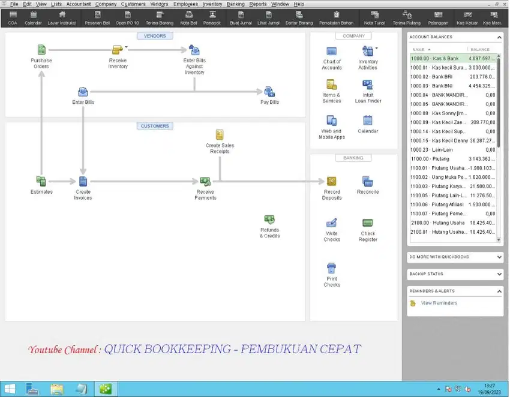Collapse the Account Balances panel
Viewport: 510px width, 397px height.
[499, 37]
